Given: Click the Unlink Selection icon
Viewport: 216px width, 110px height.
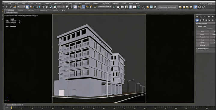Looking at the screenshot, I should (11, 7).
